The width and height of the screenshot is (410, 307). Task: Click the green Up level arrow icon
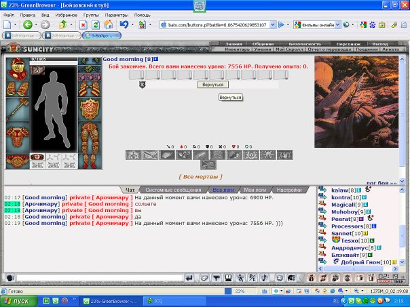click(63, 25)
